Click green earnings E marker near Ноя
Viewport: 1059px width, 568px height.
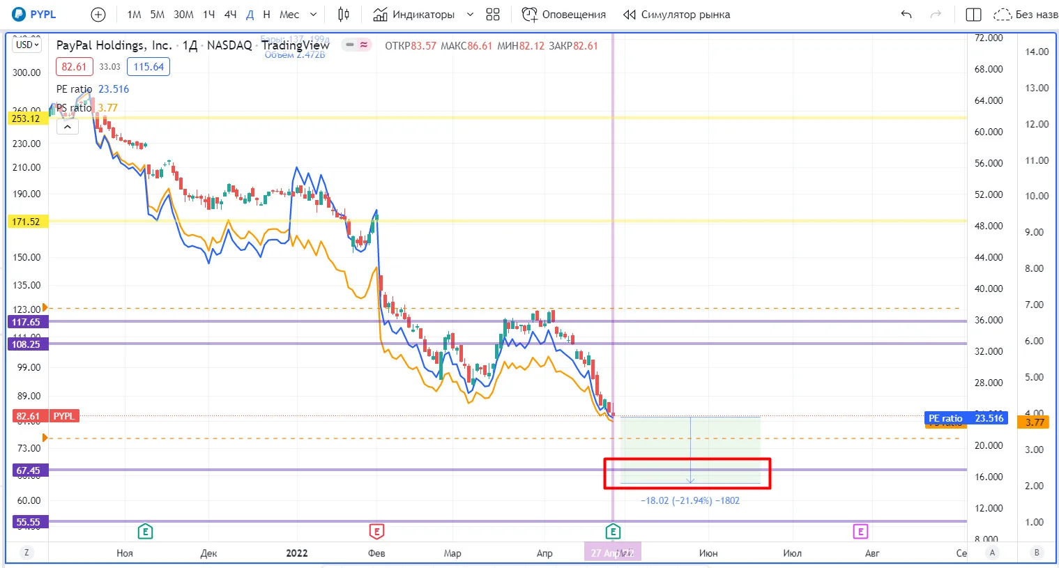pyautogui.click(x=145, y=532)
